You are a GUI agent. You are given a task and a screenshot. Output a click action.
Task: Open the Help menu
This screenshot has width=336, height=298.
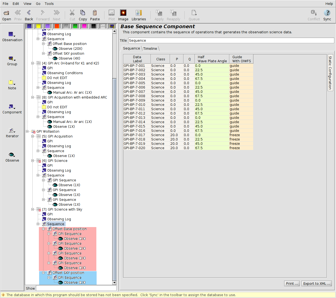click(329, 4)
